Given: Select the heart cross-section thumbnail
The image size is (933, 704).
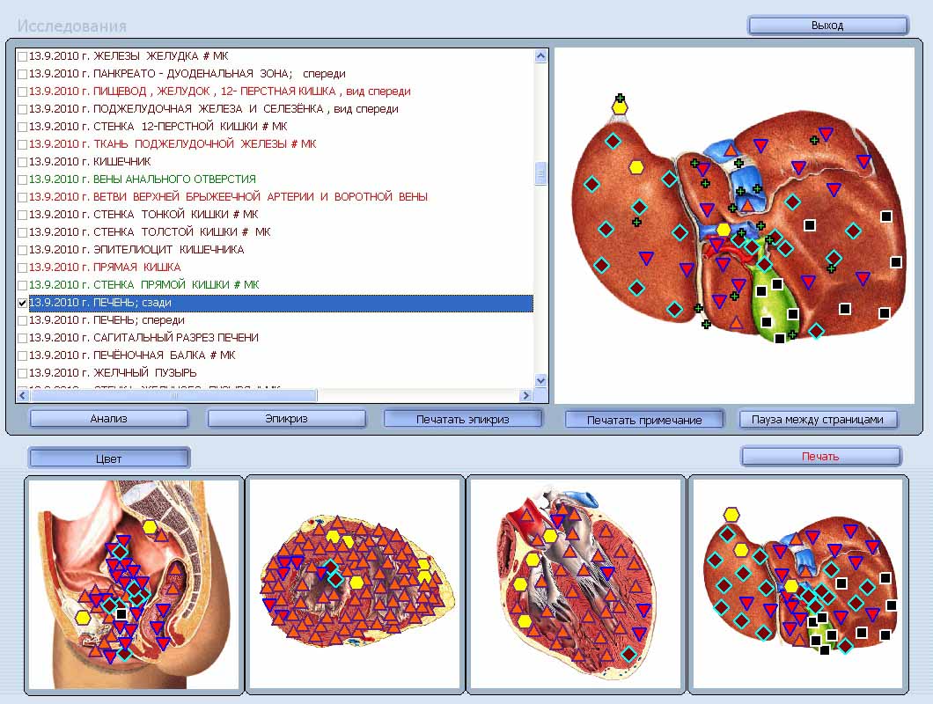Looking at the screenshot, I should (576, 583).
